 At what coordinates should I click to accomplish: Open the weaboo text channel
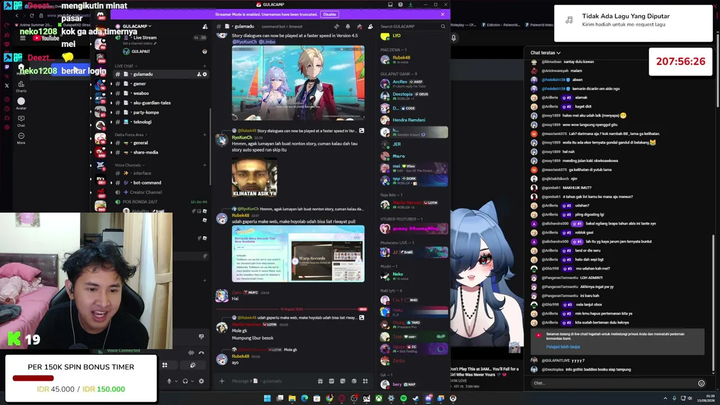point(161,93)
